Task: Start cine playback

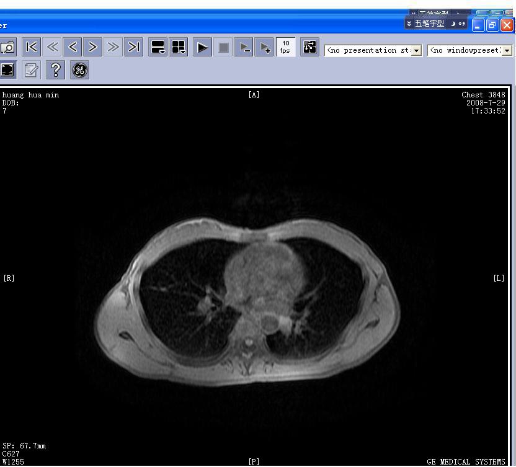Action: click(x=202, y=47)
